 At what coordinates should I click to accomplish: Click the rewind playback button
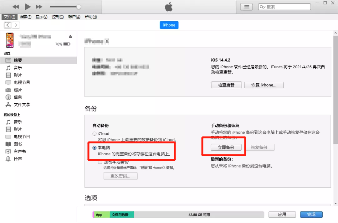click(x=16, y=7)
